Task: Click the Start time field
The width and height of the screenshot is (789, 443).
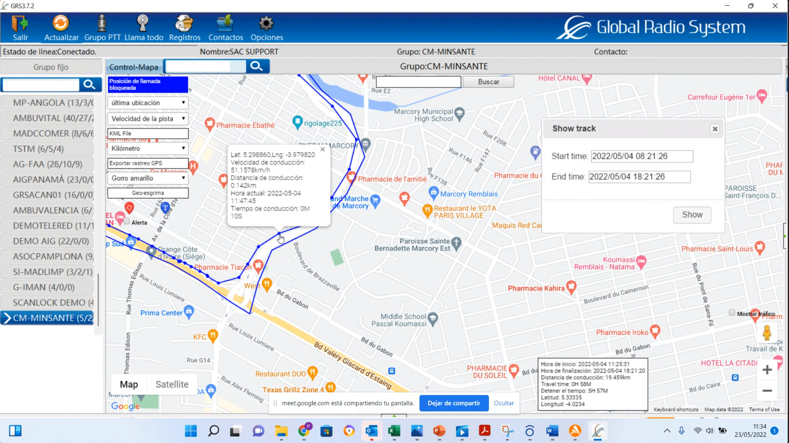Action: pos(642,156)
